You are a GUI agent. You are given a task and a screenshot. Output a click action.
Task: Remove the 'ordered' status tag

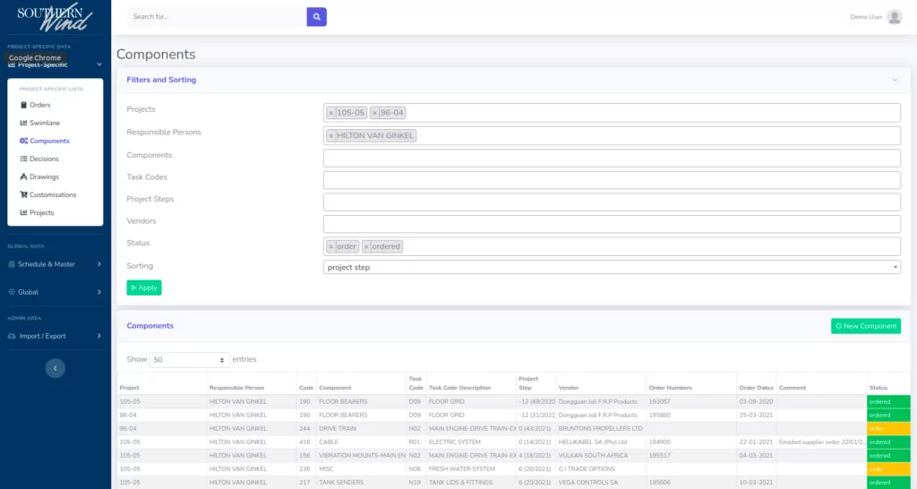click(x=366, y=247)
